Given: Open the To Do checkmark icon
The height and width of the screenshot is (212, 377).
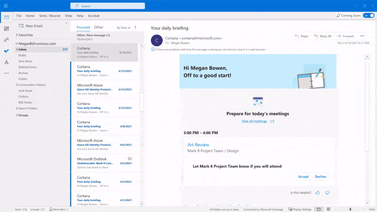Looking at the screenshot, I should coord(6,51).
